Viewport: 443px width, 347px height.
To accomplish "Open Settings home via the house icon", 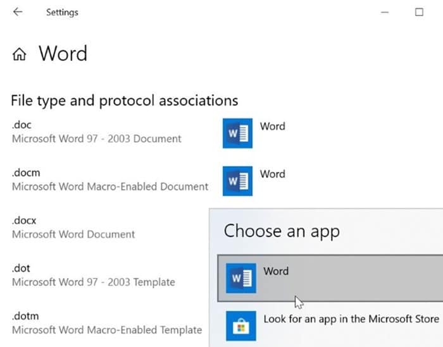I will (x=19, y=54).
